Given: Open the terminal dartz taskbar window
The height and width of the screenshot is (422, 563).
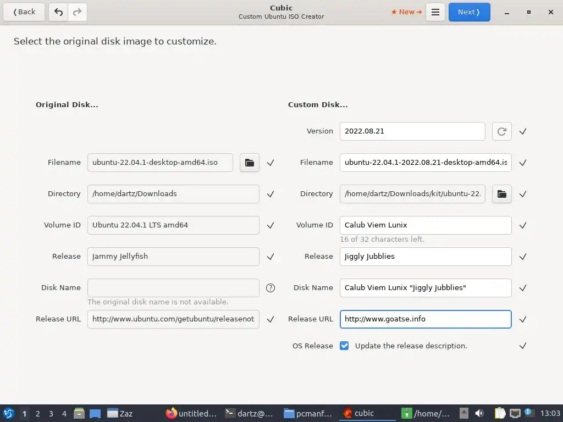Looking at the screenshot, I should coord(250,413).
